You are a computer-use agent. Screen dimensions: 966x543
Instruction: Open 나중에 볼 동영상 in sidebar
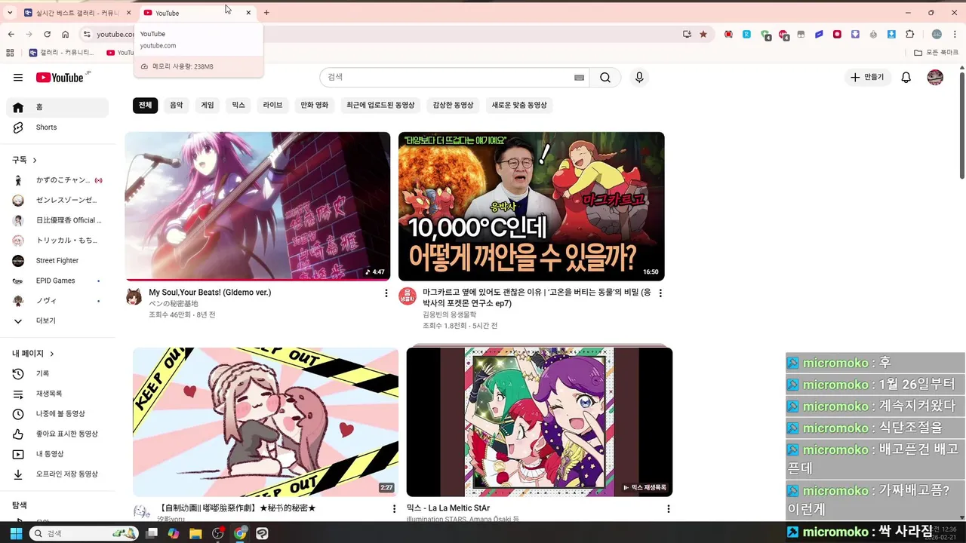click(x=57, y=414)
